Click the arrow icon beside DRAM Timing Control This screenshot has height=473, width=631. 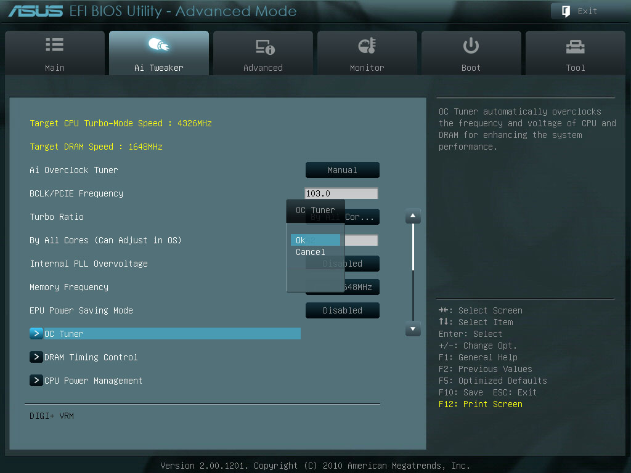[x=36, y=357]
